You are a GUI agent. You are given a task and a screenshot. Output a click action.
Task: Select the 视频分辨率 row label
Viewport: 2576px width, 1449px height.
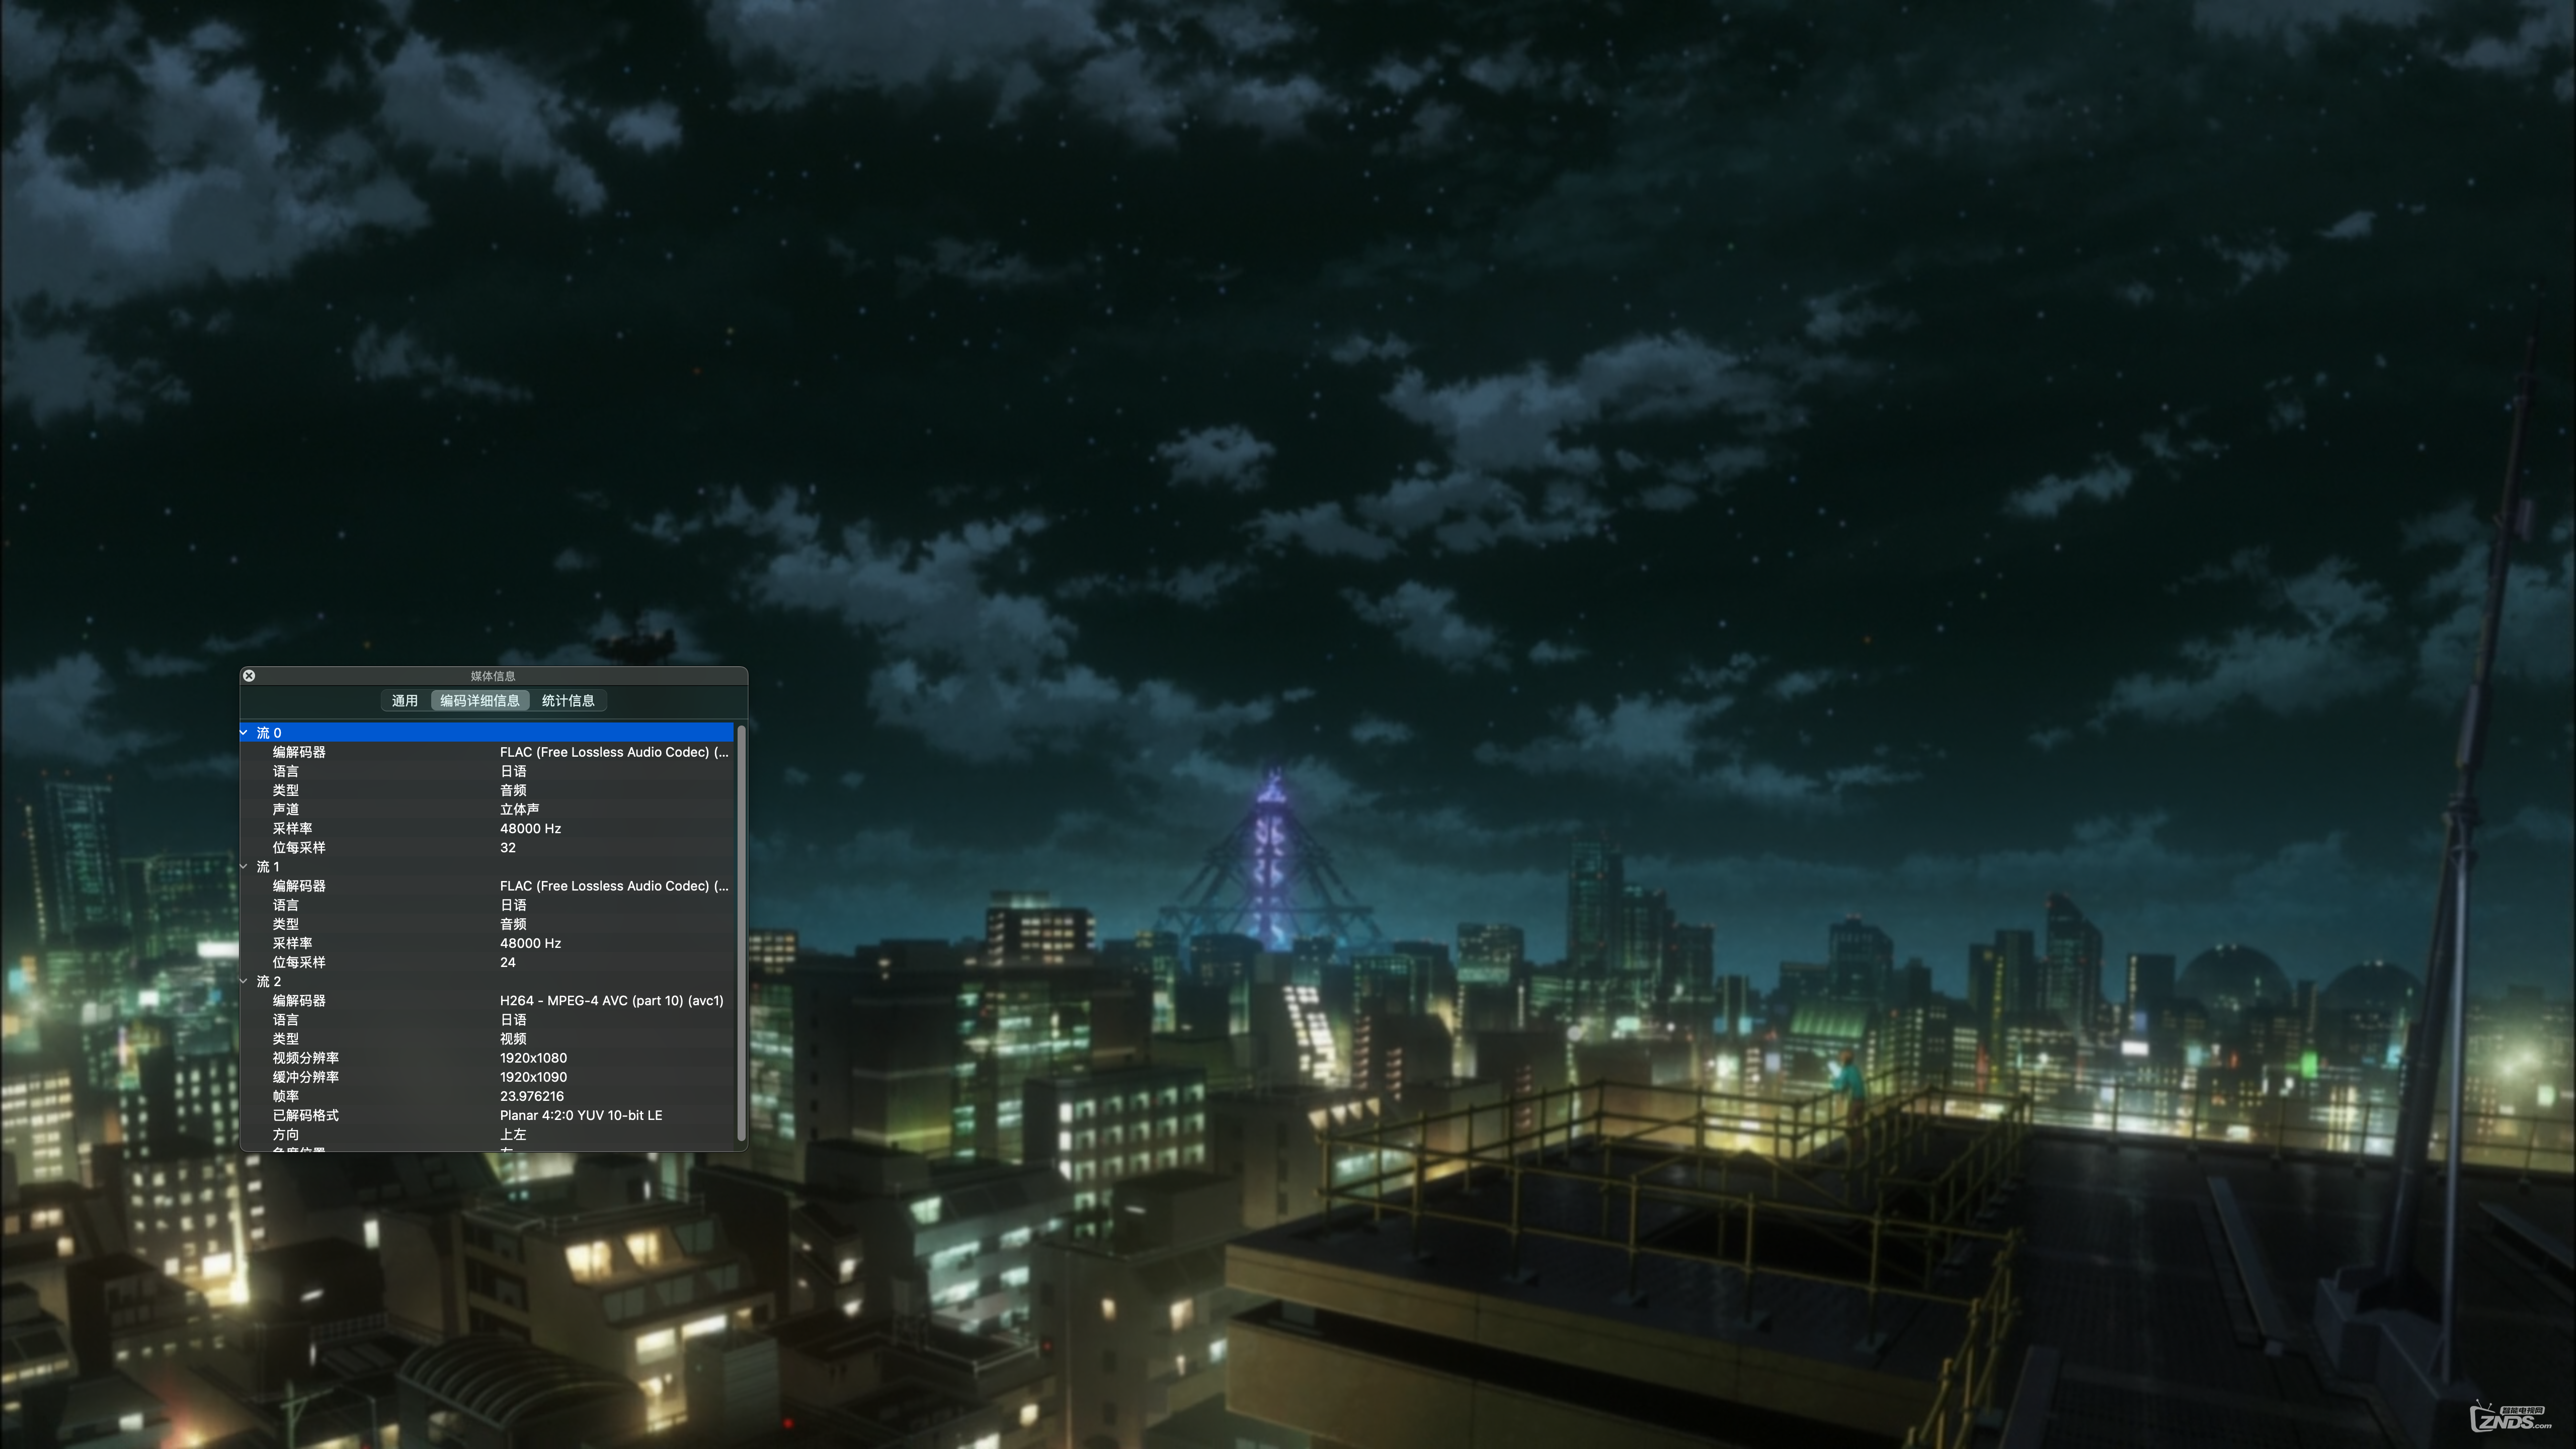[306, 1058]
